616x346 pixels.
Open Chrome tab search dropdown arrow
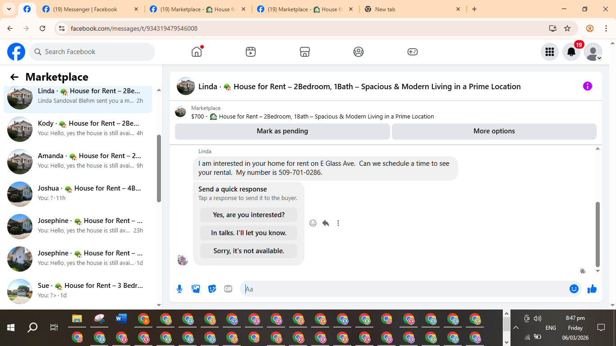point(9,9)
